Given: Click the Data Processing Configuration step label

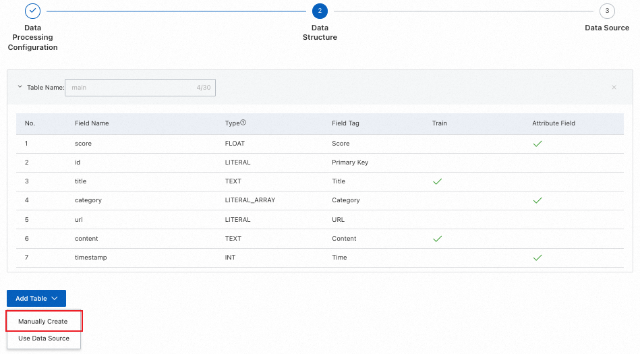Looking at the screenshot, I should click(32, 38).
